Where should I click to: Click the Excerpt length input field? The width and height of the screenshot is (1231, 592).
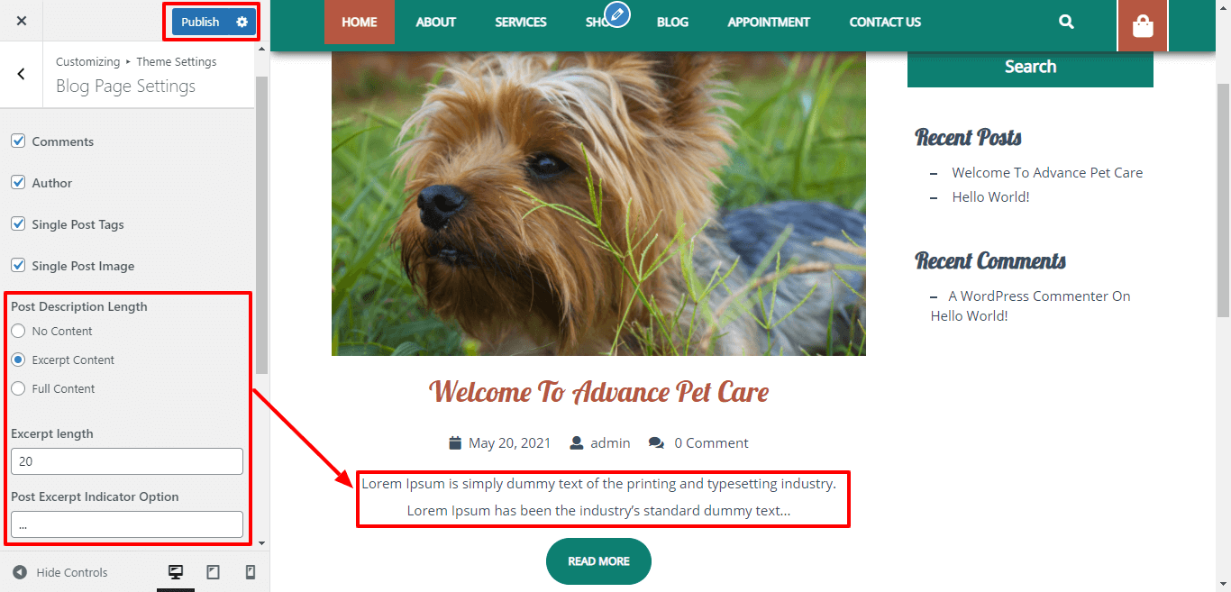coord(127,461)
